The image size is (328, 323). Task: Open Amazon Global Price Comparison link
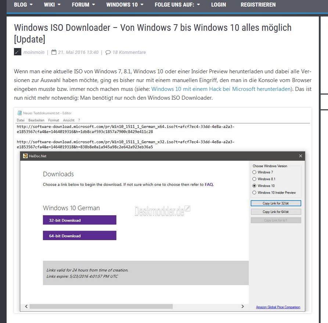278,307
